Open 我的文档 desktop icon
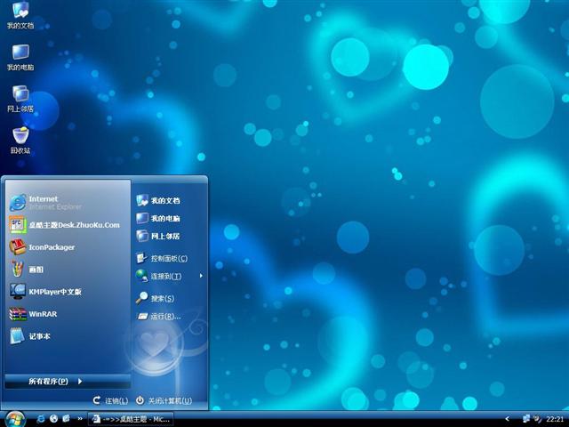569x427 pixels. coord(20,14)
